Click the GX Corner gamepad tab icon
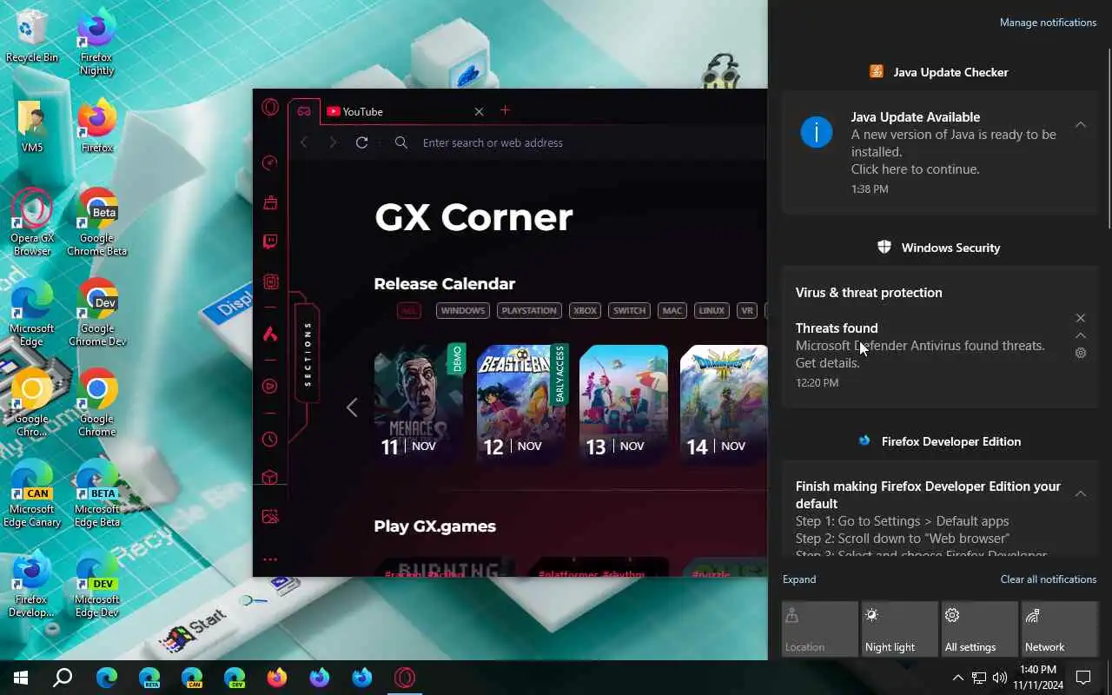1112x695 pixels. point(304,111)
